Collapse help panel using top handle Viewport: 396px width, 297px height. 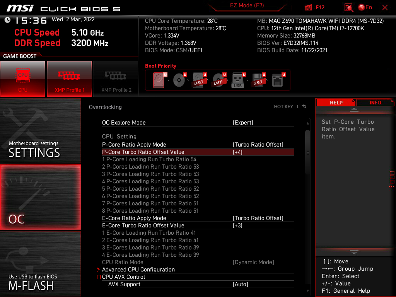point(354,109)
